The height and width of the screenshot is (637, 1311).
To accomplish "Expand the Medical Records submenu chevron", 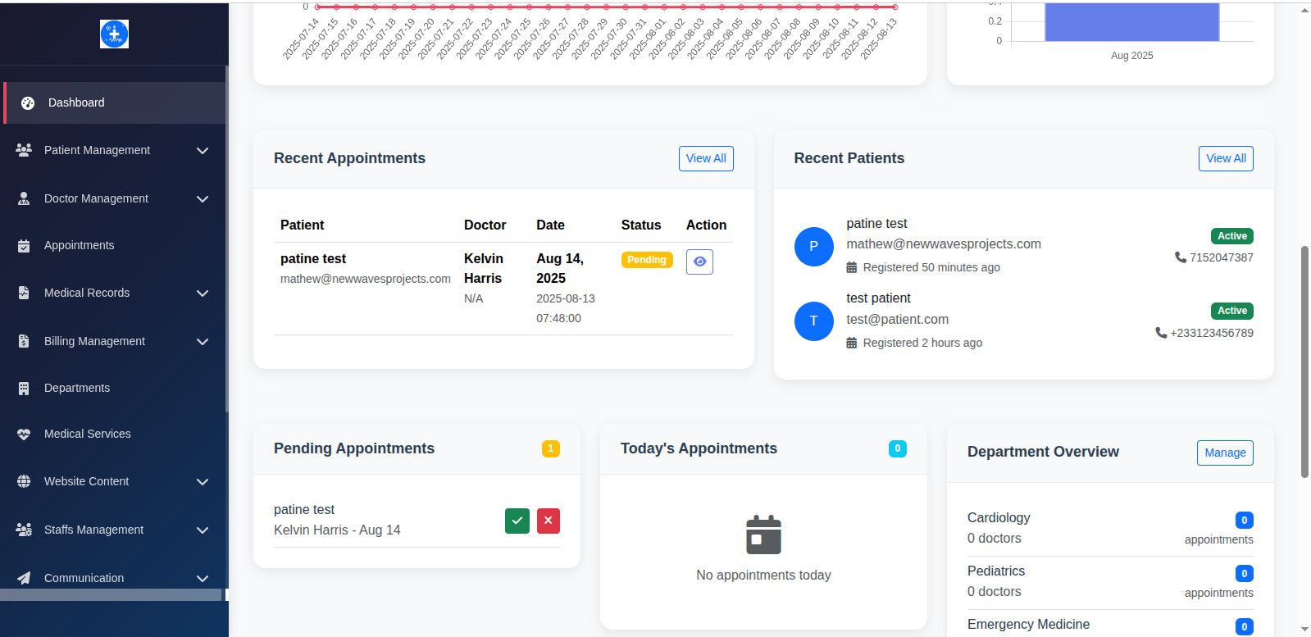I will click(203, 293).
